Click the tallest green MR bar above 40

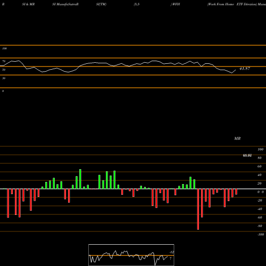point(80,179)
